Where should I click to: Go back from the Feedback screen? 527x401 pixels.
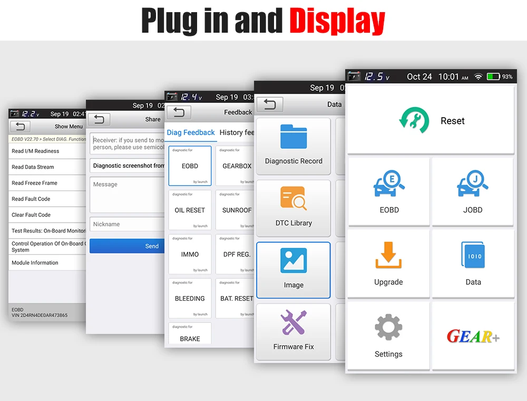(x=179, y=112)
